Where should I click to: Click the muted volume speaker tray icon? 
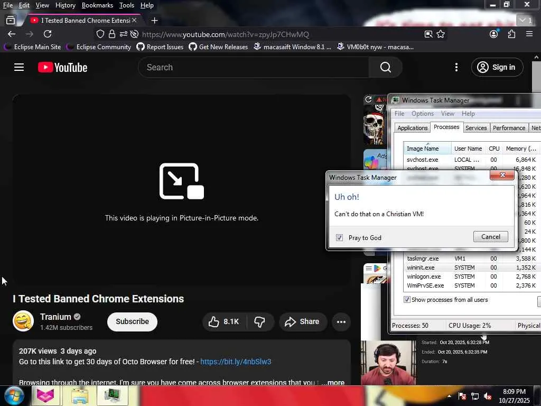tap(488, 396)
